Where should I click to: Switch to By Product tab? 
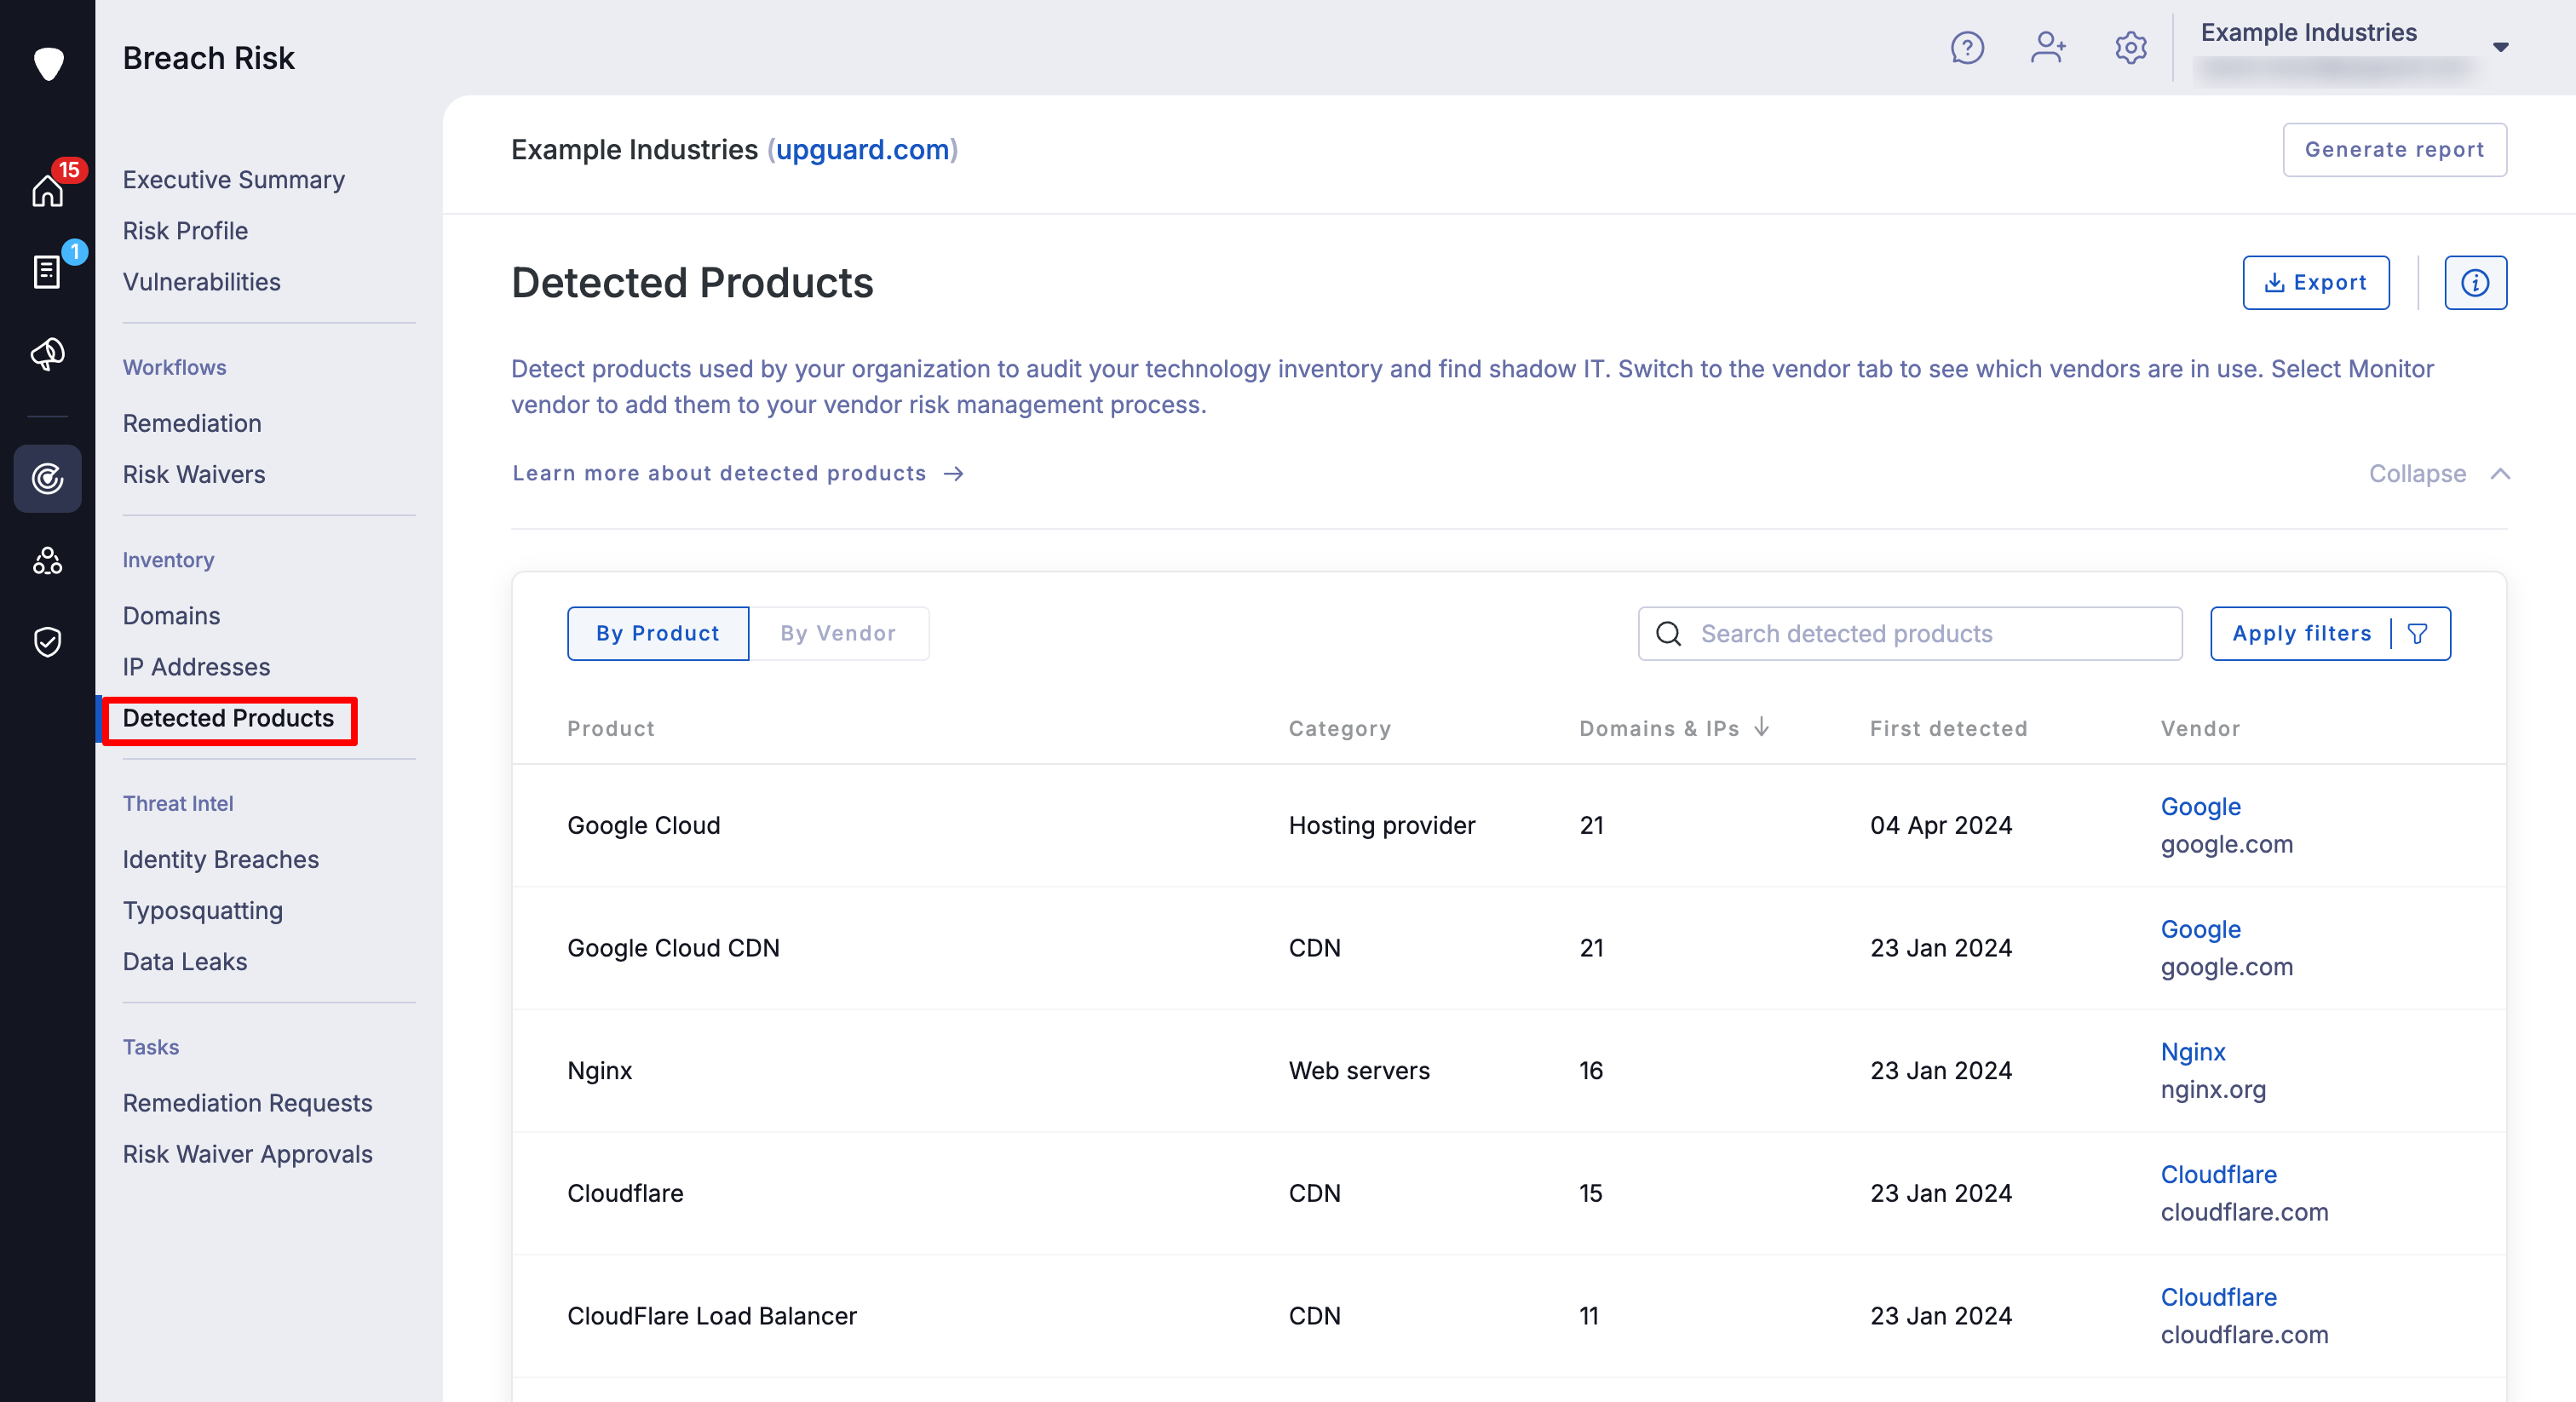pos(658,634)
